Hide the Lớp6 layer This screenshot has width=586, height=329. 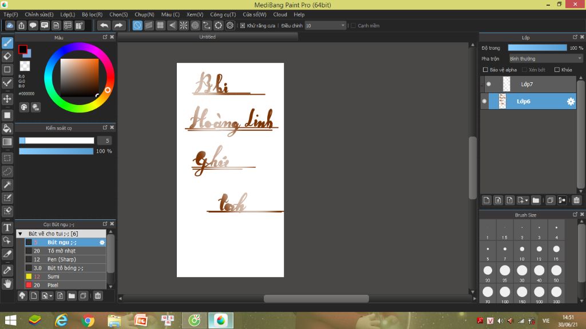(x=484, y=102)
